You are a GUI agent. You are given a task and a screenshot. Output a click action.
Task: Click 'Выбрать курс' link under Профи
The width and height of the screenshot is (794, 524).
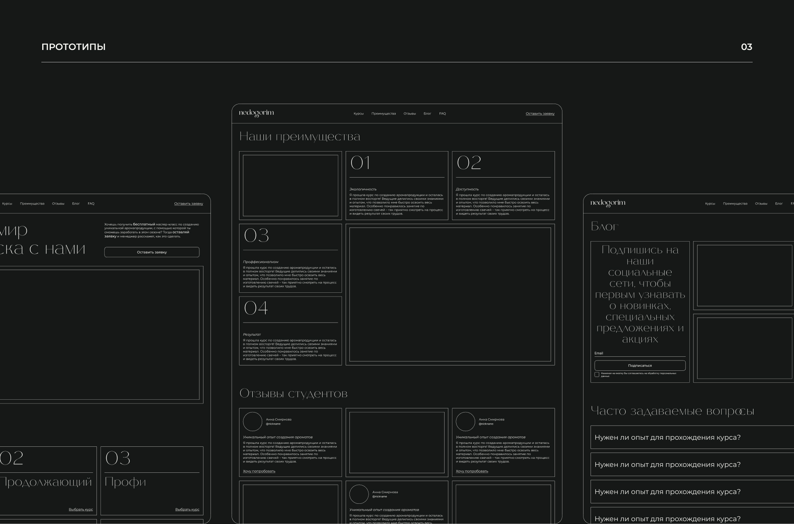click(187, 510)
